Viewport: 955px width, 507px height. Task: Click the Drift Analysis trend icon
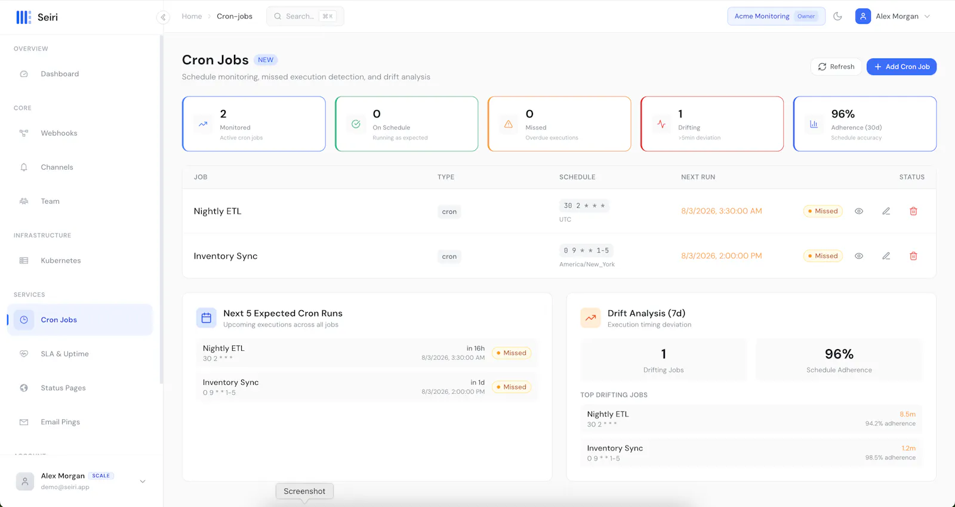pyautogui.click(x=590, y=318)
